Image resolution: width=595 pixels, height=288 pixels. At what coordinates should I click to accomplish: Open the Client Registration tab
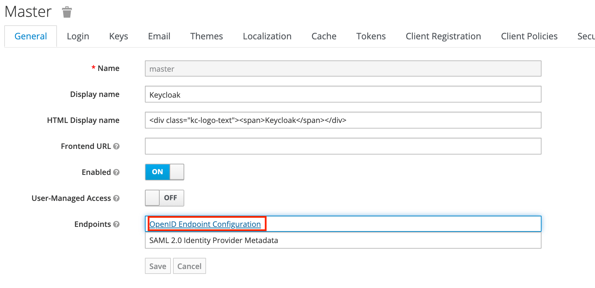coord(443,36)
